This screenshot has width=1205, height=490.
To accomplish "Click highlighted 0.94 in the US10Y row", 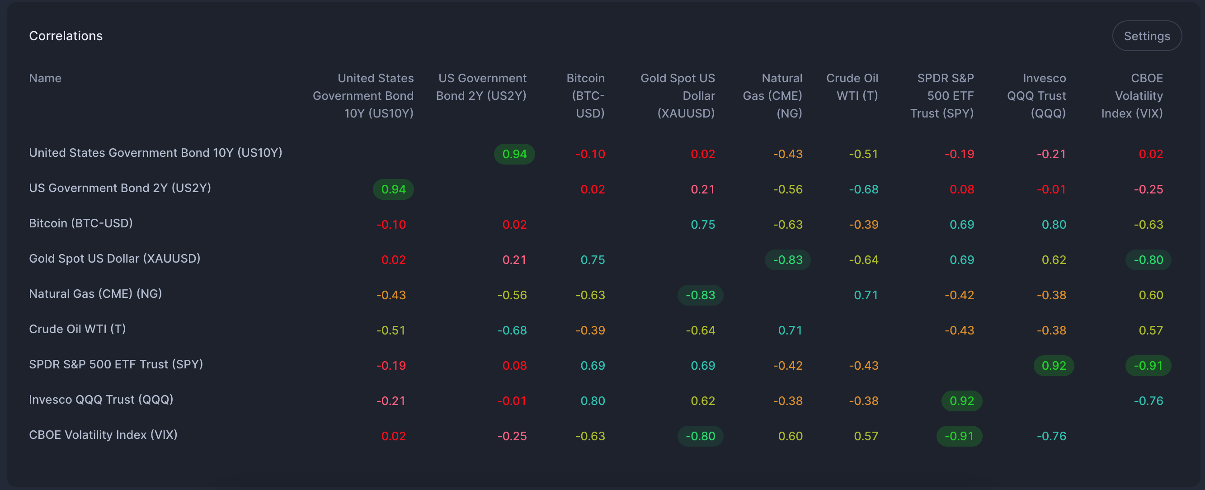I will click(514, 154).
